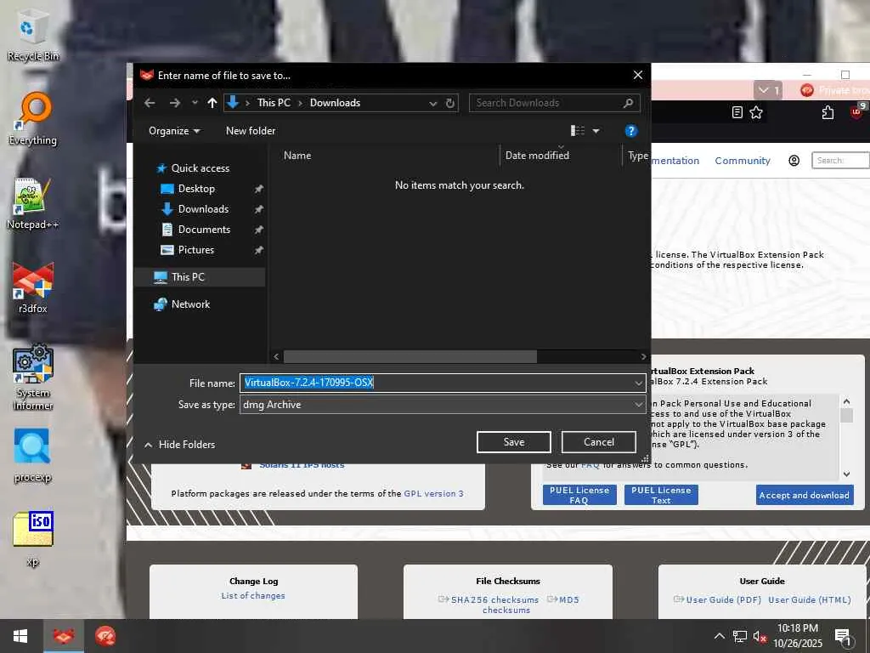Open the List of changes link
870x653 pixels.
click(x=253, y=596)
